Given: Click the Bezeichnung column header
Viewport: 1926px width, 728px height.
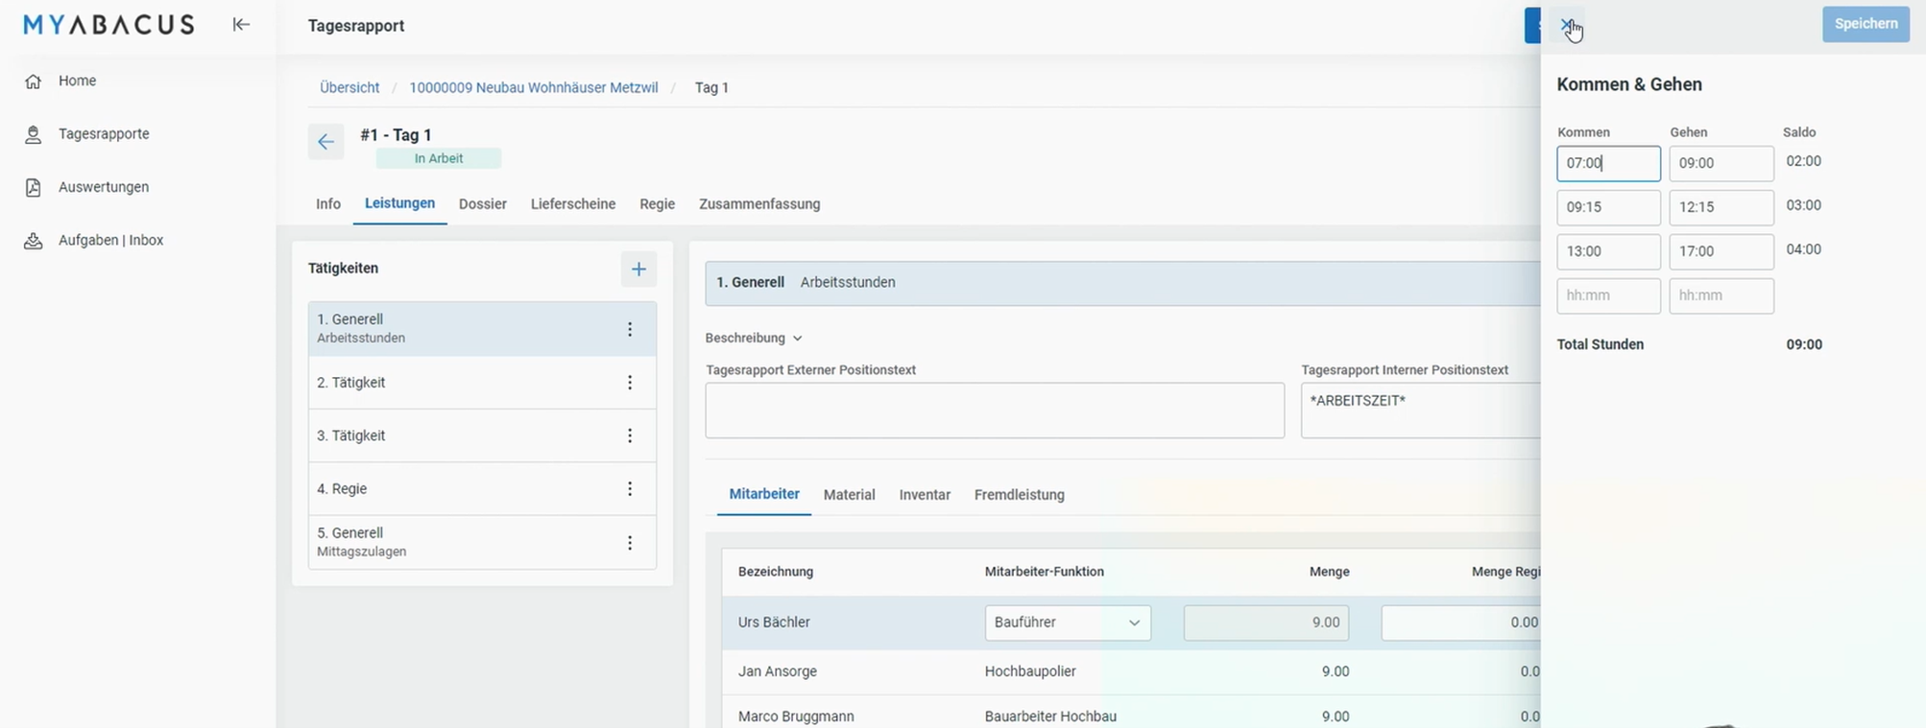Looking at the screenshot, I should (776, 572).
